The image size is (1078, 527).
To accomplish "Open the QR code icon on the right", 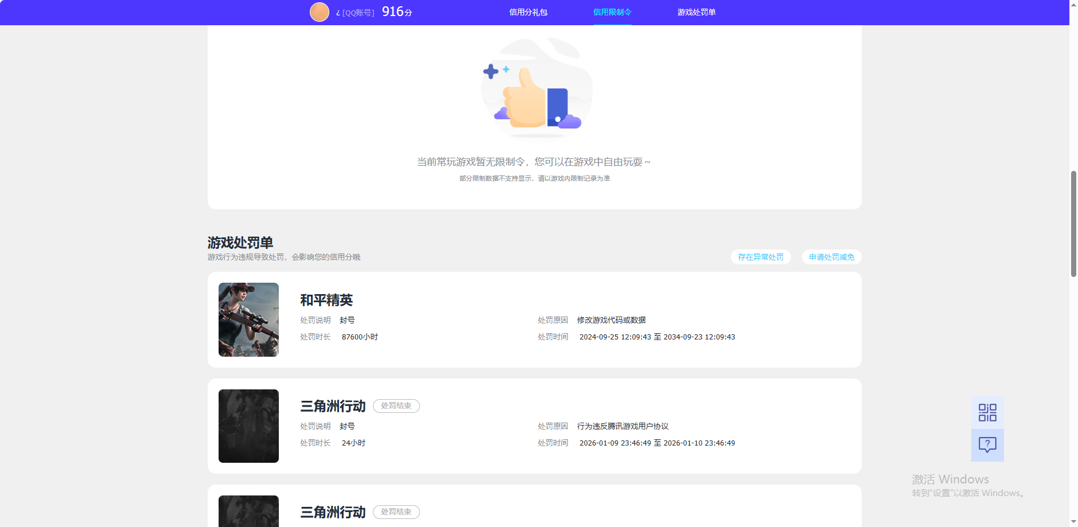I will tap(987, 413).
